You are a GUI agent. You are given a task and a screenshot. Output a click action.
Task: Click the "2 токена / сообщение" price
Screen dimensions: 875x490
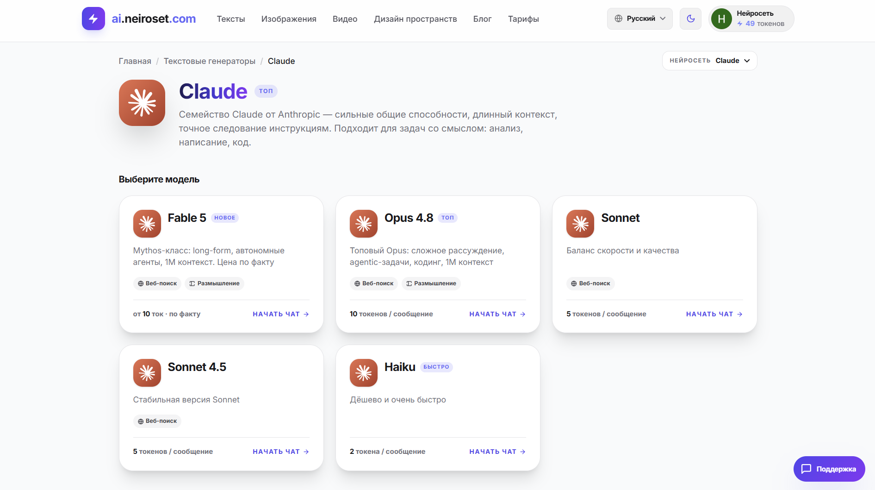point(387,452)
